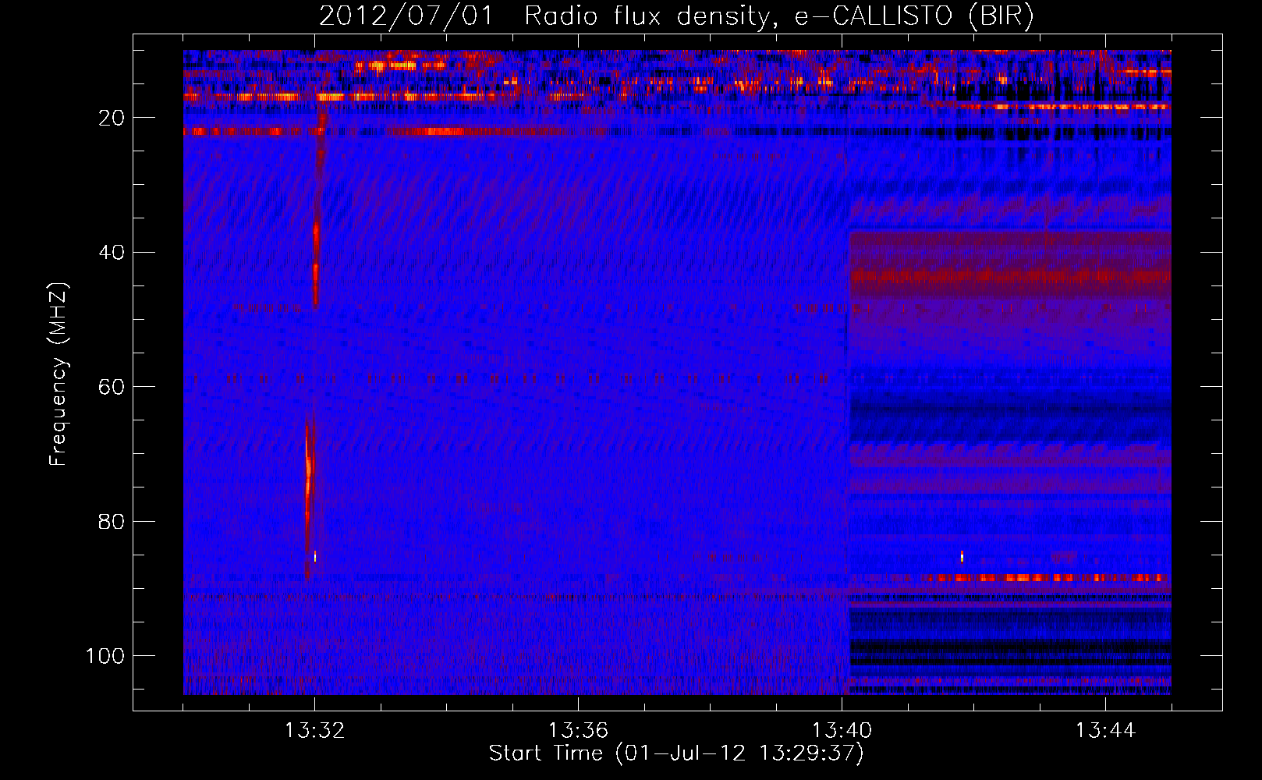Screen dimensions: 1262x780
Task: Click the 20 frequency tick label
Action: [x=112, y=117]
